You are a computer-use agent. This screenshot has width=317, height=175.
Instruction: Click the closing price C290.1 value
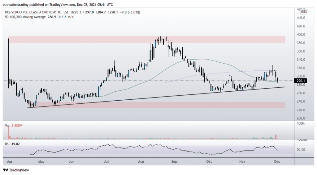tap(113, 12)
